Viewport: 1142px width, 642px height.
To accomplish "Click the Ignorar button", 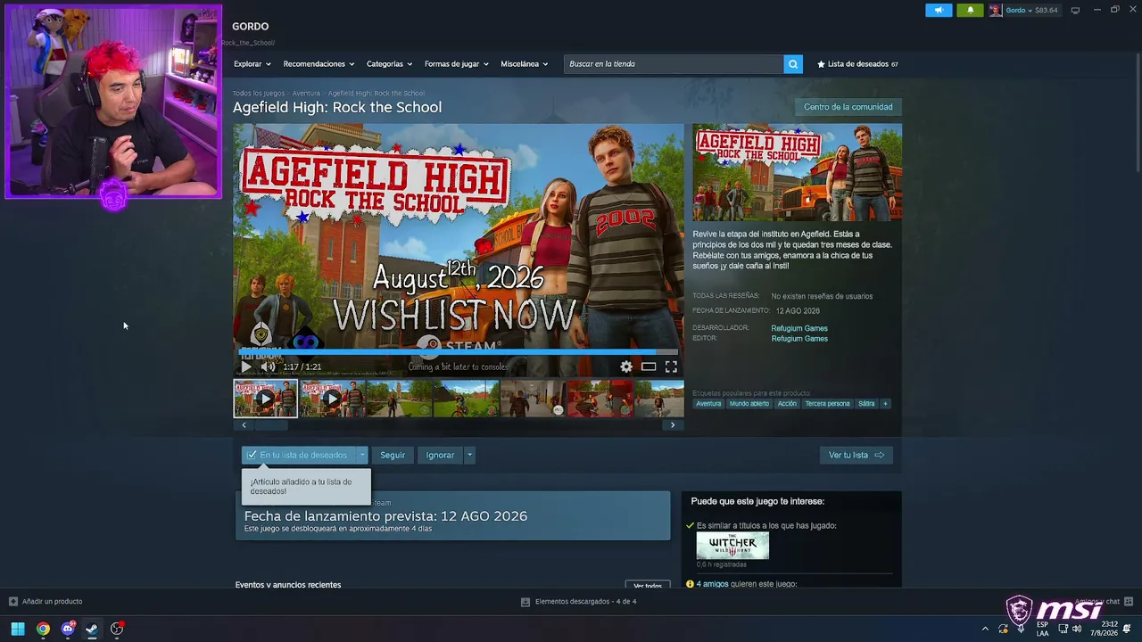I will 440,455.
